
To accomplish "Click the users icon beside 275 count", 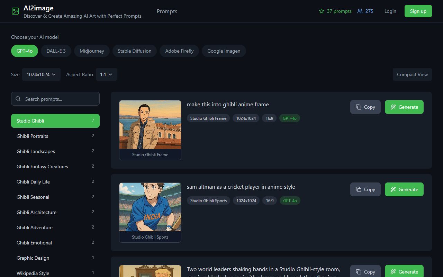I will (x=360, y=11).
